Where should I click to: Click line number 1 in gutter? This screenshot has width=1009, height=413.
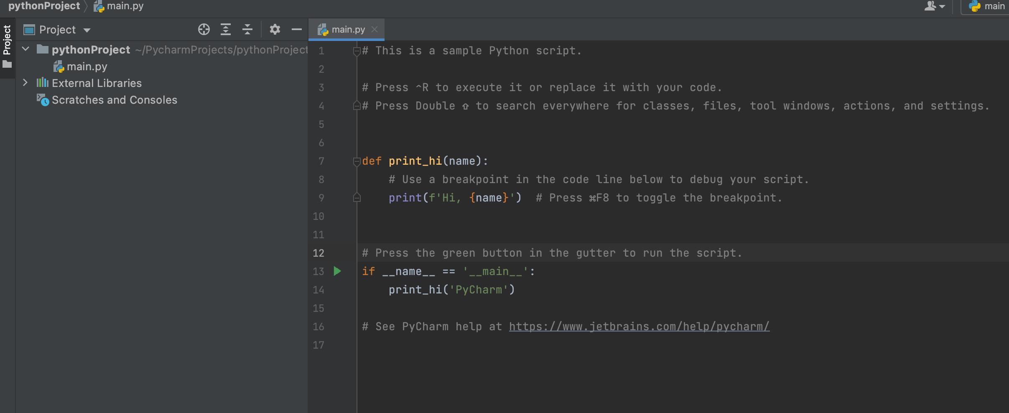[321, 51]
